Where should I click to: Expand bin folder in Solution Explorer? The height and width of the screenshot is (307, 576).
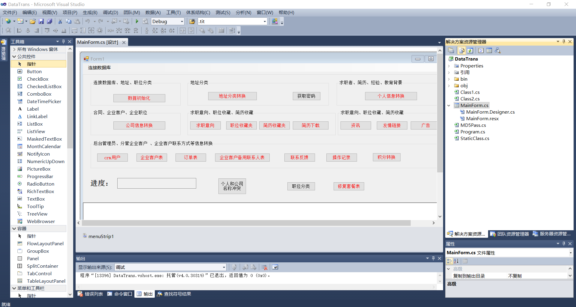click(449, 79)
